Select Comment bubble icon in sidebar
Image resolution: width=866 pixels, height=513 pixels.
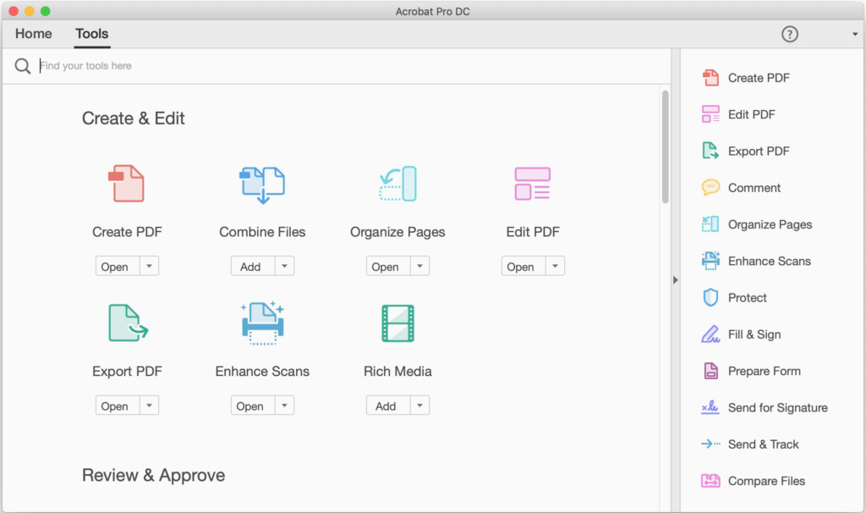click(x=710, y=187)
